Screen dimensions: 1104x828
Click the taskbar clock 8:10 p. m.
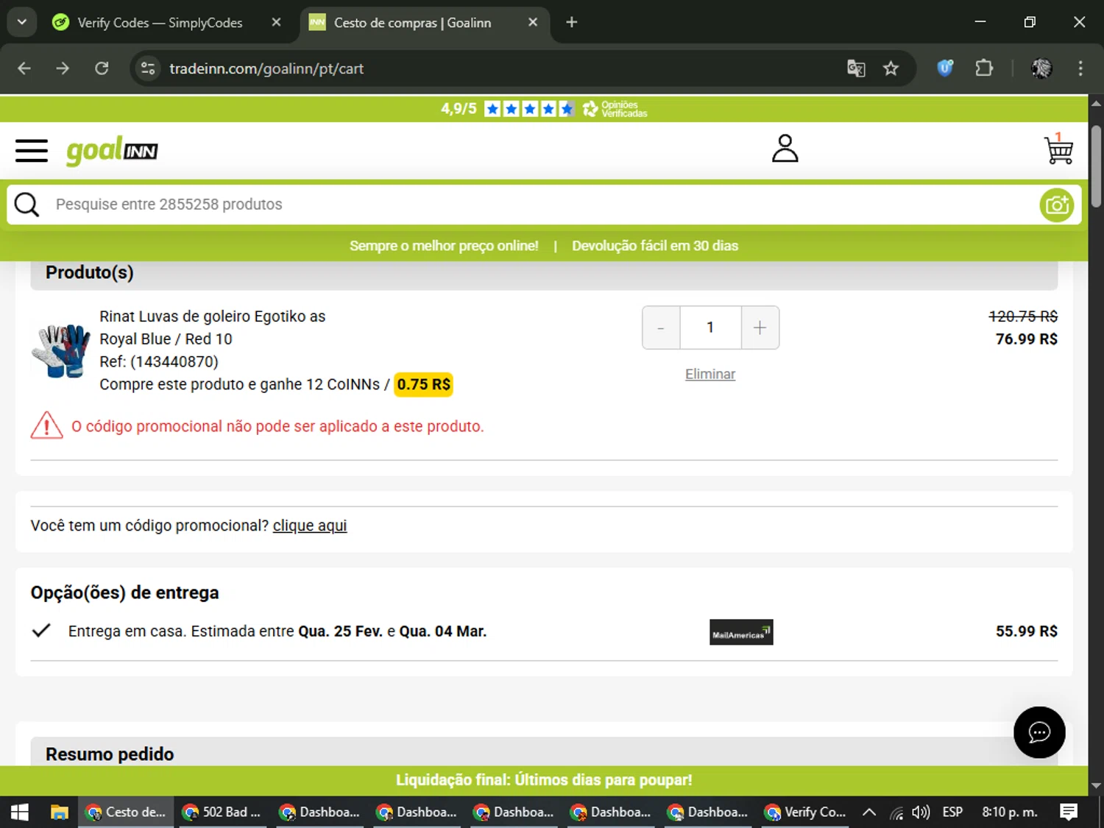(1010, 812)
